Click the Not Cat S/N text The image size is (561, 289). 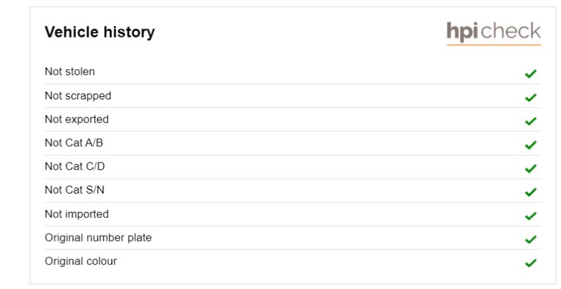pos(75,190)
